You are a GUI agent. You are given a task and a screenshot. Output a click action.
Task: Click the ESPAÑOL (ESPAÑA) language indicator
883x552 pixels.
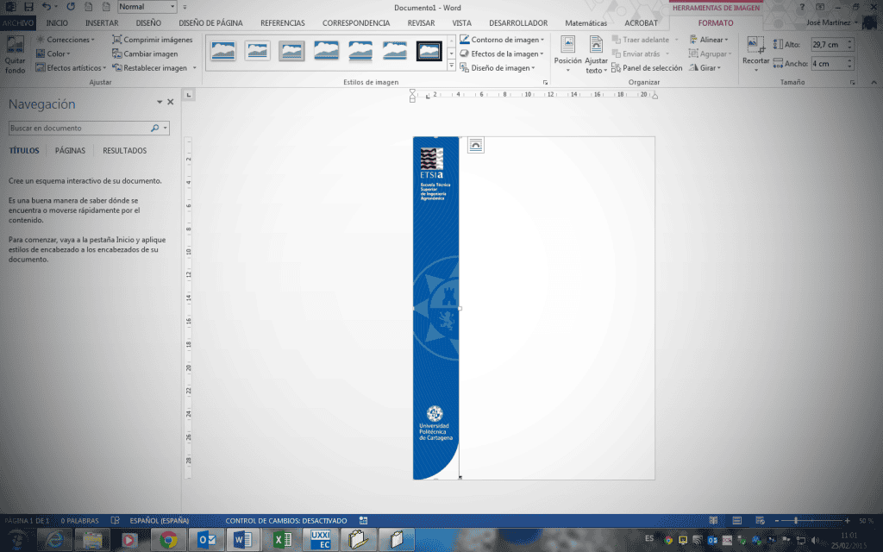(160, 520)
